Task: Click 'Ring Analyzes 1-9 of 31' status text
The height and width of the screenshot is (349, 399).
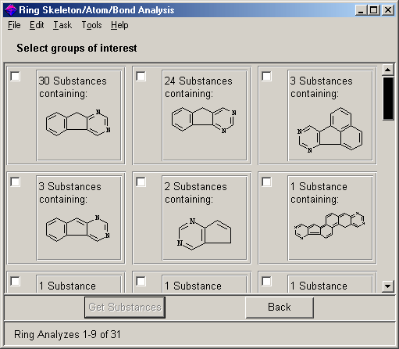Action: [67, 334]
